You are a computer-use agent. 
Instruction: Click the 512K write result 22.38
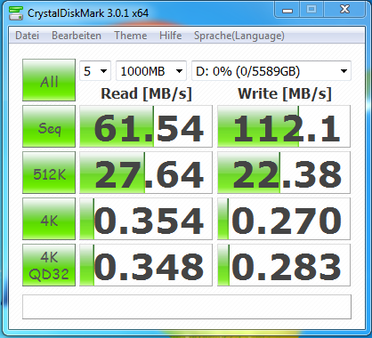(284, 173)
